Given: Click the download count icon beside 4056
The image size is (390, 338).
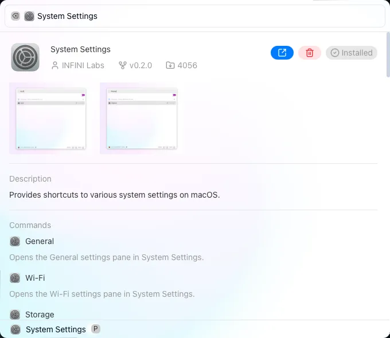Looking at the screenshot, I should (170, 65).
